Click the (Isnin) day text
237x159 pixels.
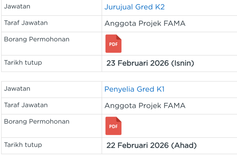coord(182,63)
